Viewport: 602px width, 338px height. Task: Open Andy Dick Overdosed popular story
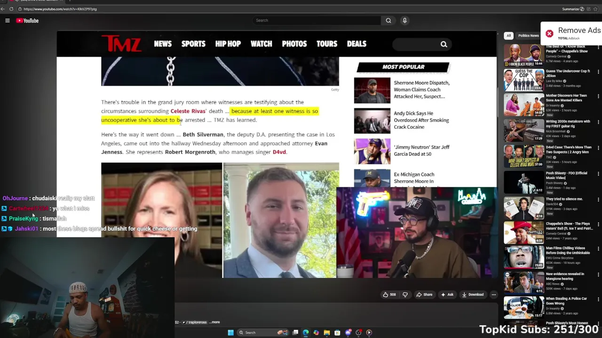pyautogui.click(x=421, y=120)
